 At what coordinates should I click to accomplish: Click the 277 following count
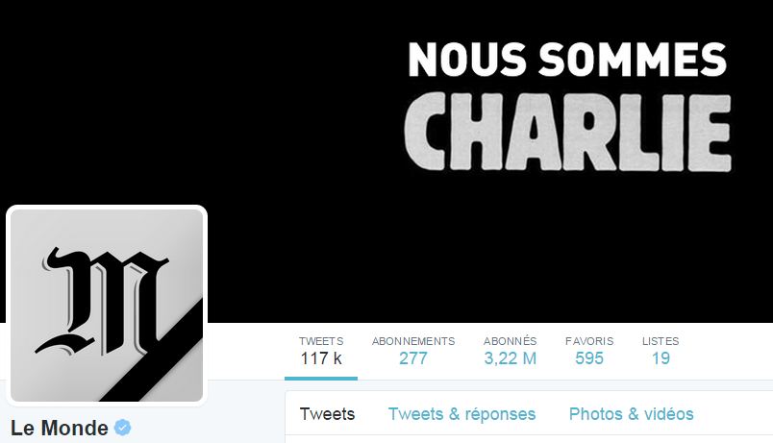click(x=413, y=358)
